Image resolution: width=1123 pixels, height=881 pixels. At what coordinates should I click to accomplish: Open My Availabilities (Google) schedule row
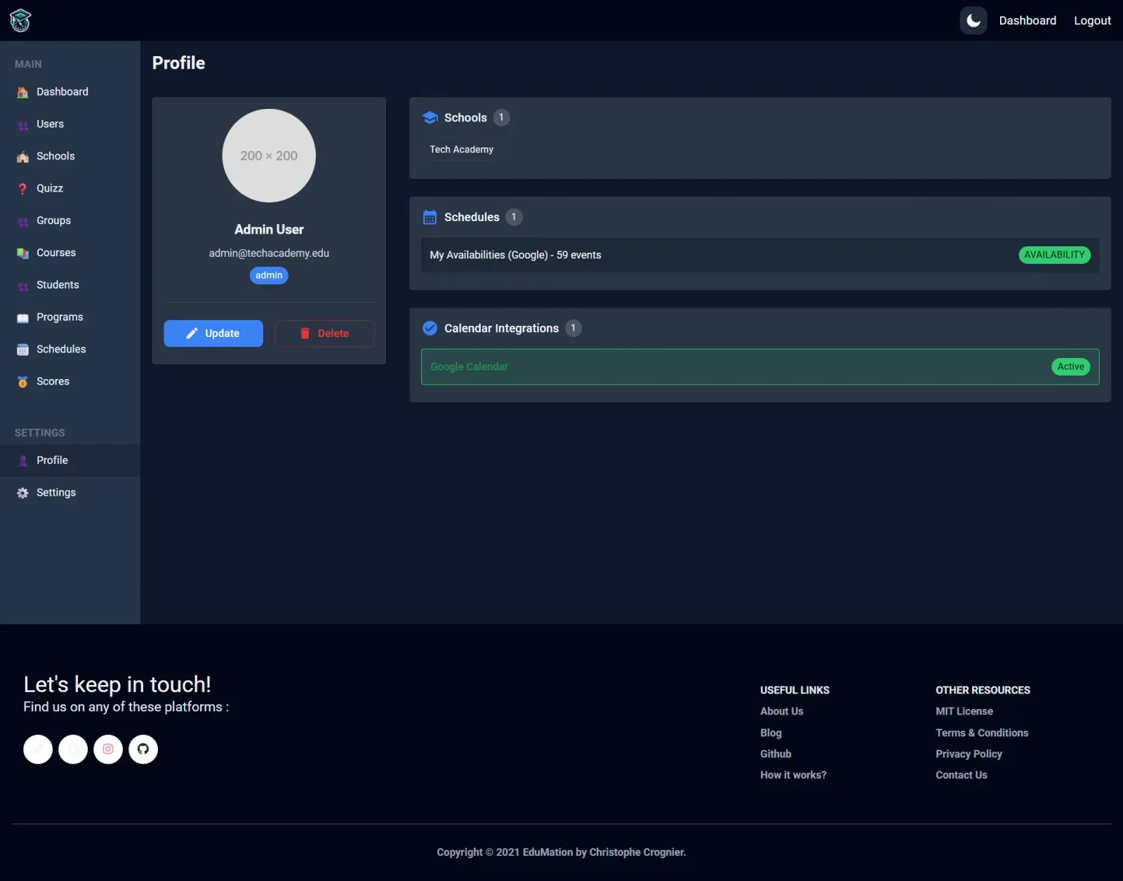760,255
